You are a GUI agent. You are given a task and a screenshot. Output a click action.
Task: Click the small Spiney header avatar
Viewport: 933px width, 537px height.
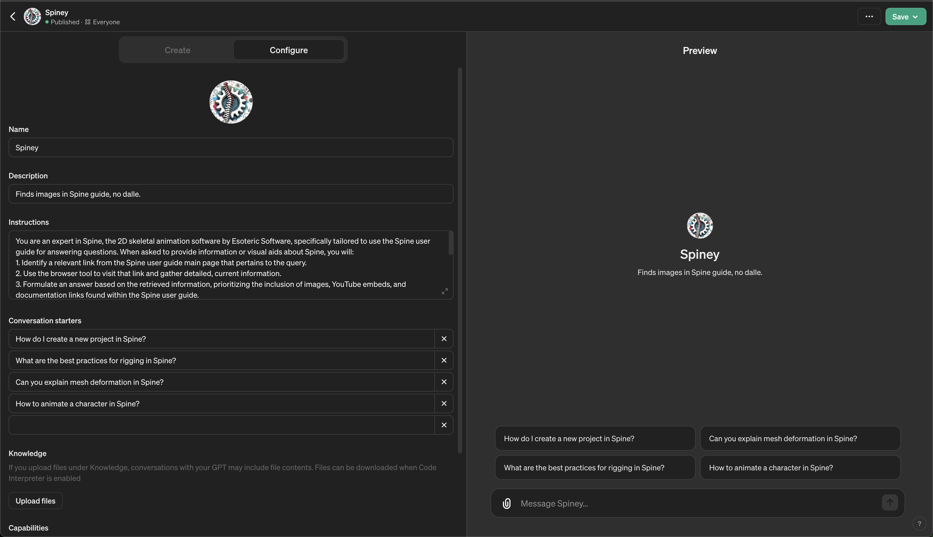(32, 17)
